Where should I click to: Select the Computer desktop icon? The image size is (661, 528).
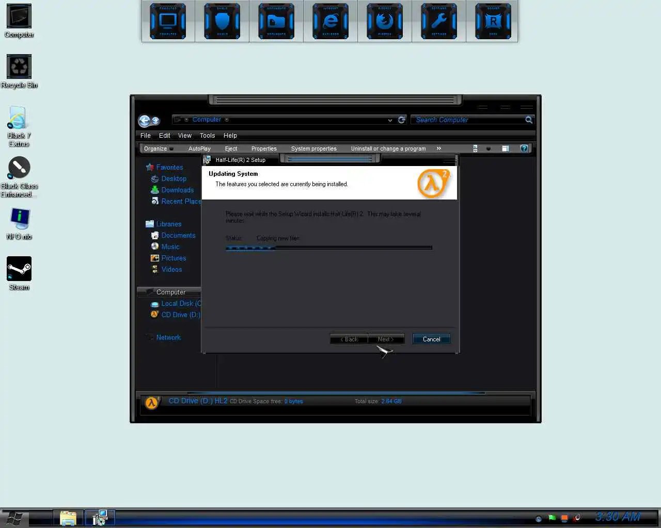pos(19,21)
